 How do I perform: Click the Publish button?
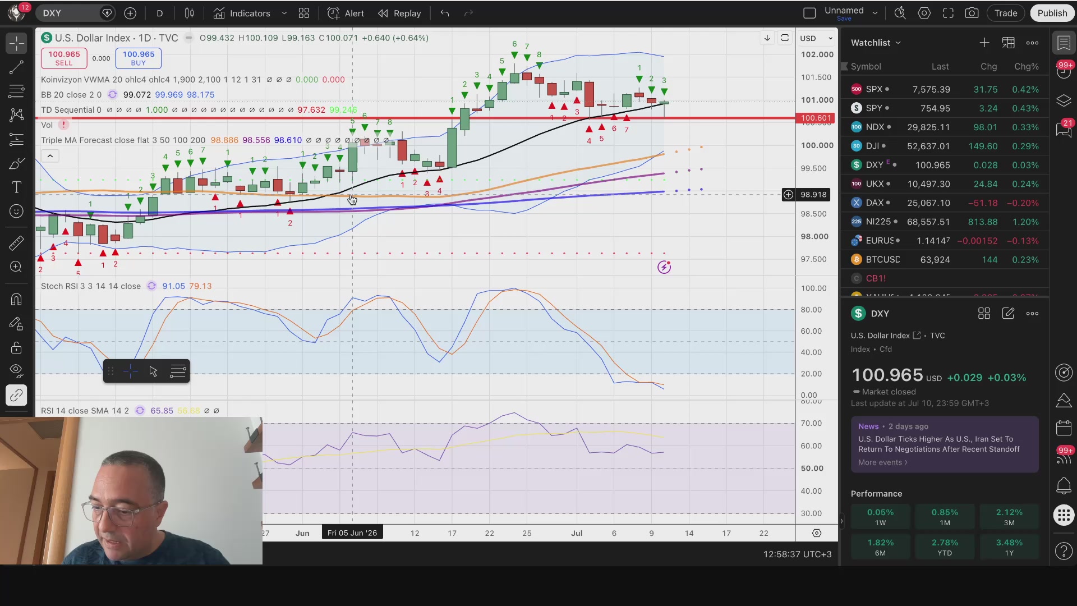[x=1052, y=13]
